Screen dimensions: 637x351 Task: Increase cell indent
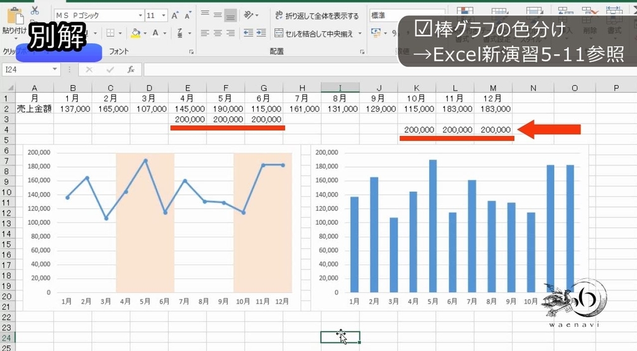point(261,33)
